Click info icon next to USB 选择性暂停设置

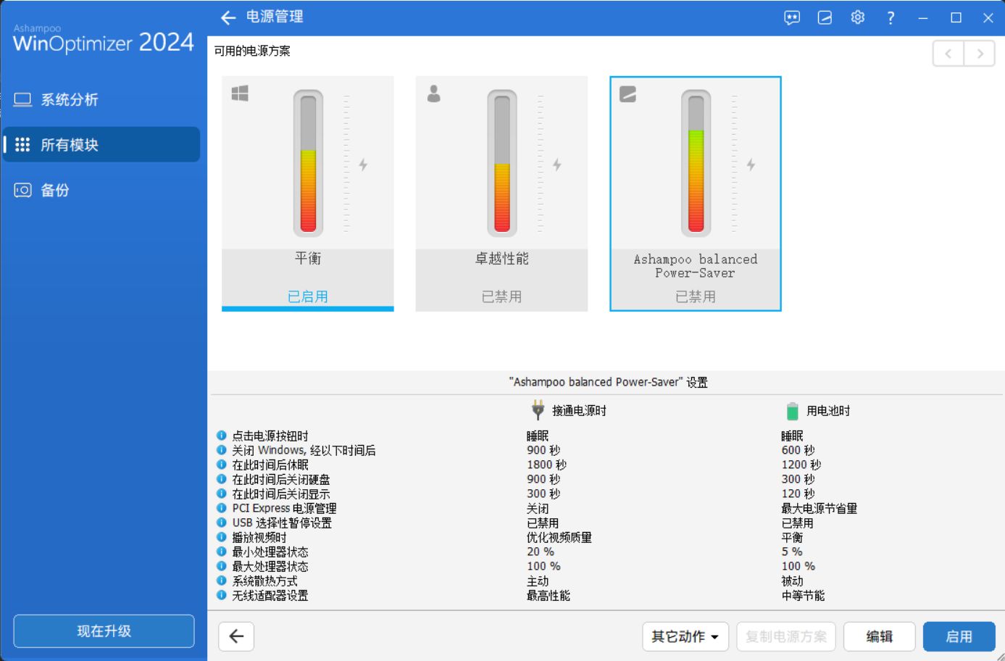[222, 523]
